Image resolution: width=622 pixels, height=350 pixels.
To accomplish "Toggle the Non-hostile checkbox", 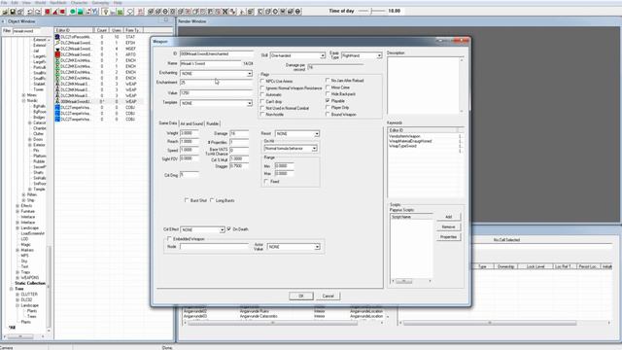I will pos(262,115).
